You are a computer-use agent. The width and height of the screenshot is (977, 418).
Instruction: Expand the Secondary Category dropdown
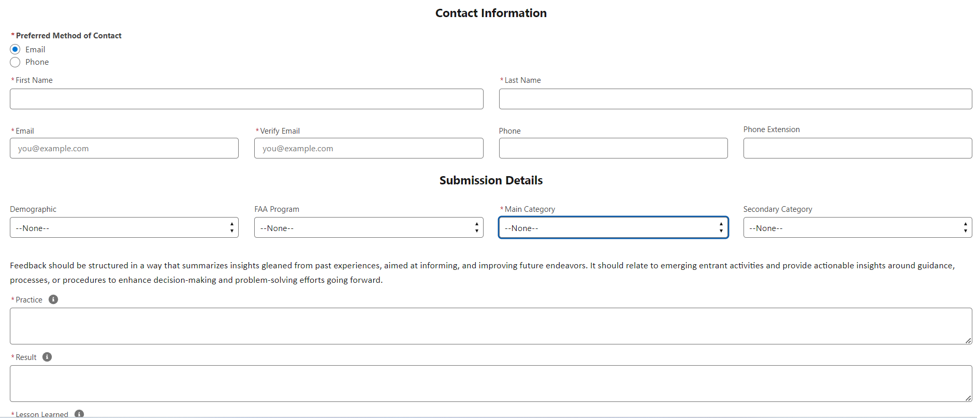pyautogui.click(x=857, y=228)
